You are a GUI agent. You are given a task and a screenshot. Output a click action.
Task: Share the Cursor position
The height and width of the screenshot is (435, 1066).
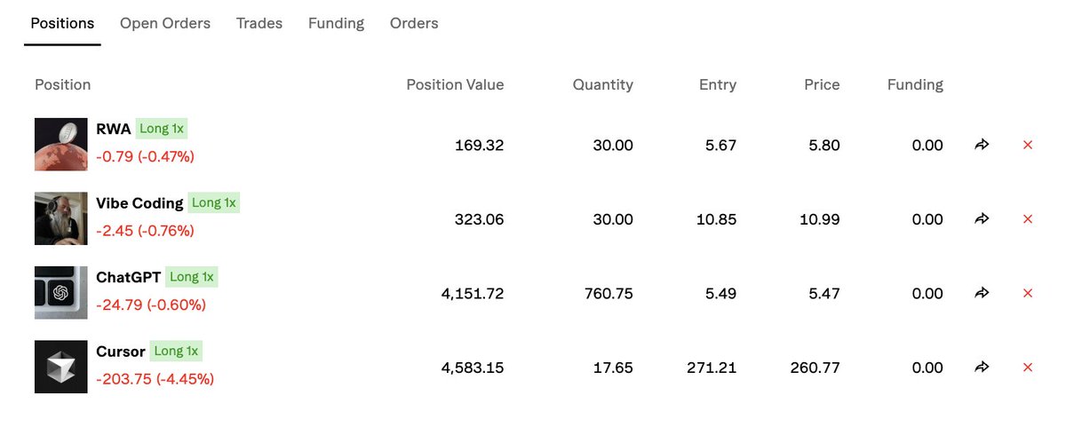tap(982, 367)
